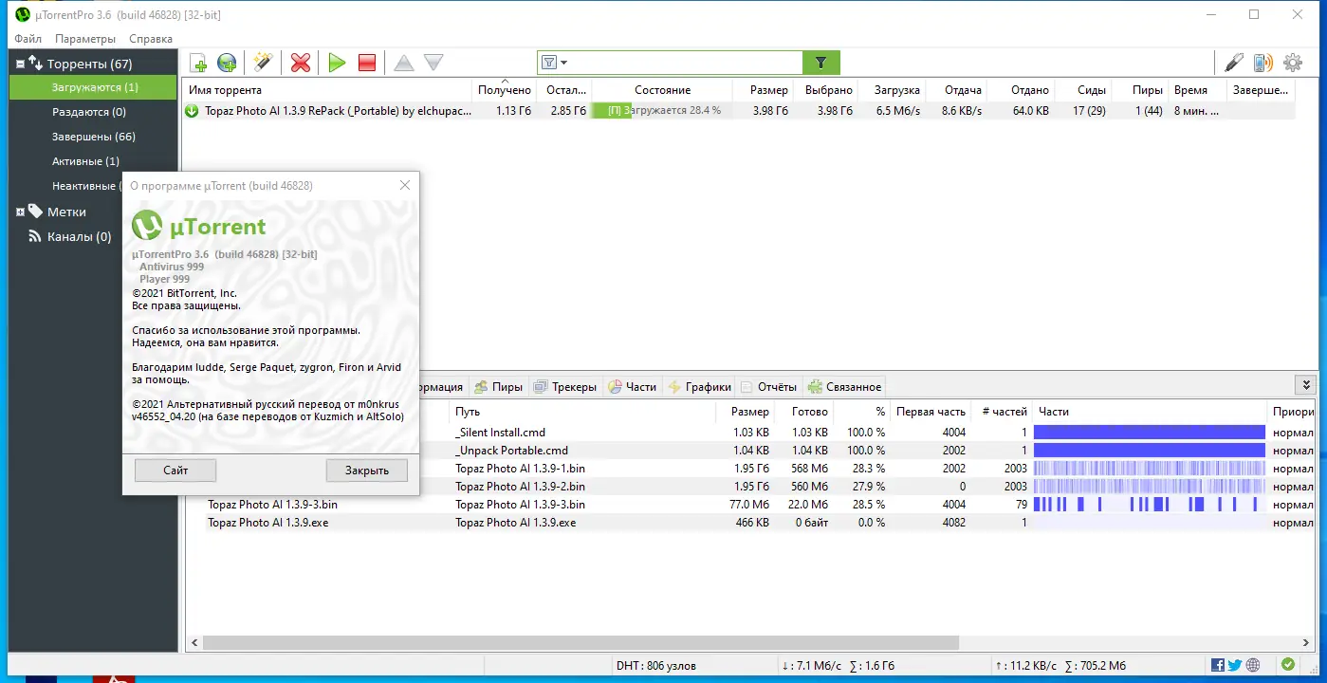The height and width of the screenshot is (683, 1327).
Task: Click the green Start Torrent play icon
Action: click(x=337, y=64)
